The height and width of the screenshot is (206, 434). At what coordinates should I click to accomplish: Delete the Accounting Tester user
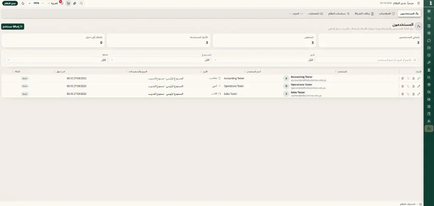pyautogui.click(x=403, y=78)
